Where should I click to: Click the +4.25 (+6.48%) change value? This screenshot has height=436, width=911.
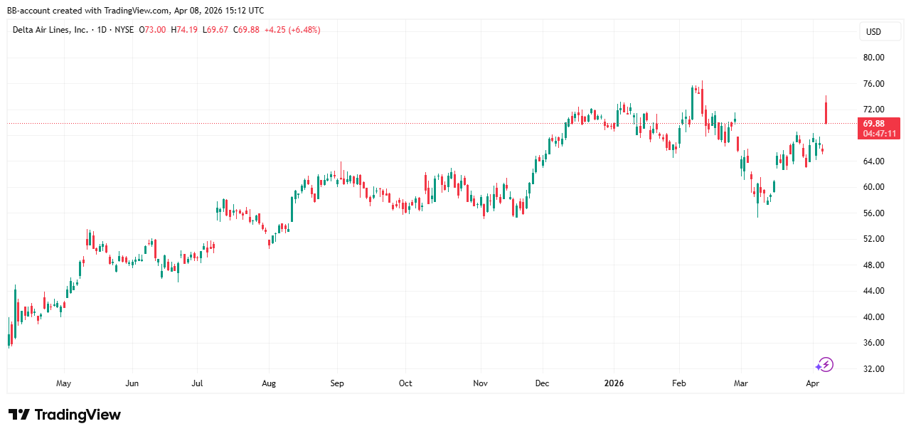click(x=292, y=30)
